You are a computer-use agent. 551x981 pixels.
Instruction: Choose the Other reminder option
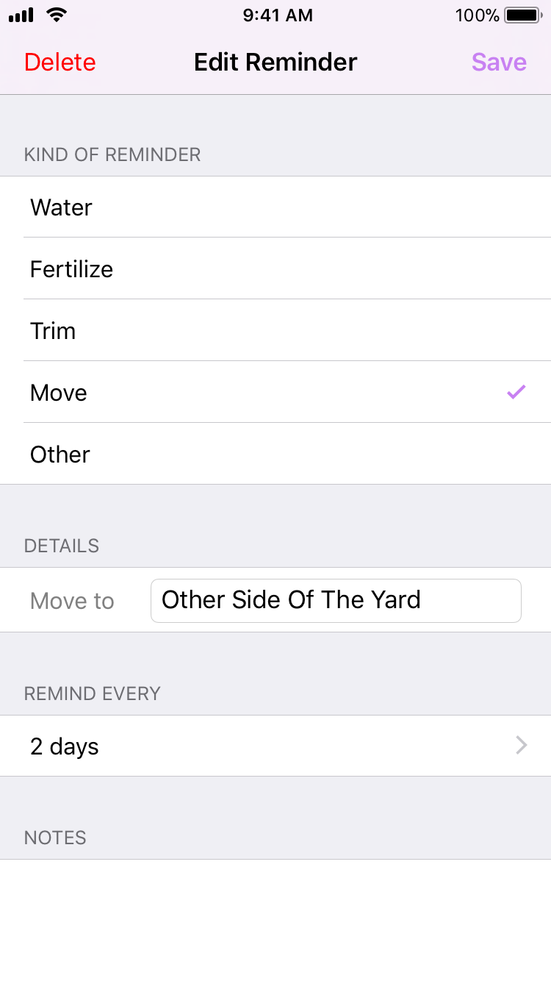click(275, 454)
